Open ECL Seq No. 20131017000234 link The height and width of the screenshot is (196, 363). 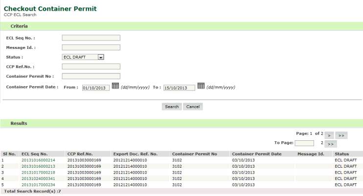point(38,185)
